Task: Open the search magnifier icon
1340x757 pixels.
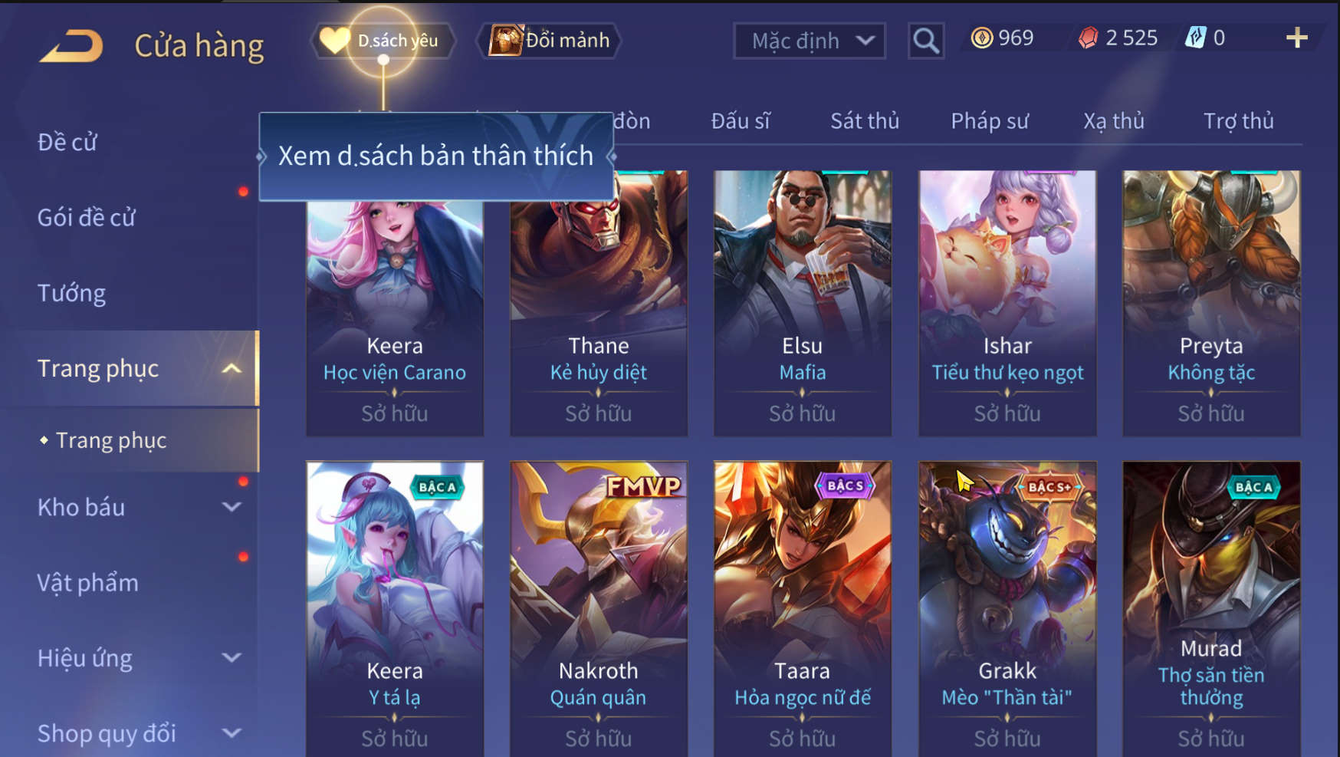Action: (926, 41)
